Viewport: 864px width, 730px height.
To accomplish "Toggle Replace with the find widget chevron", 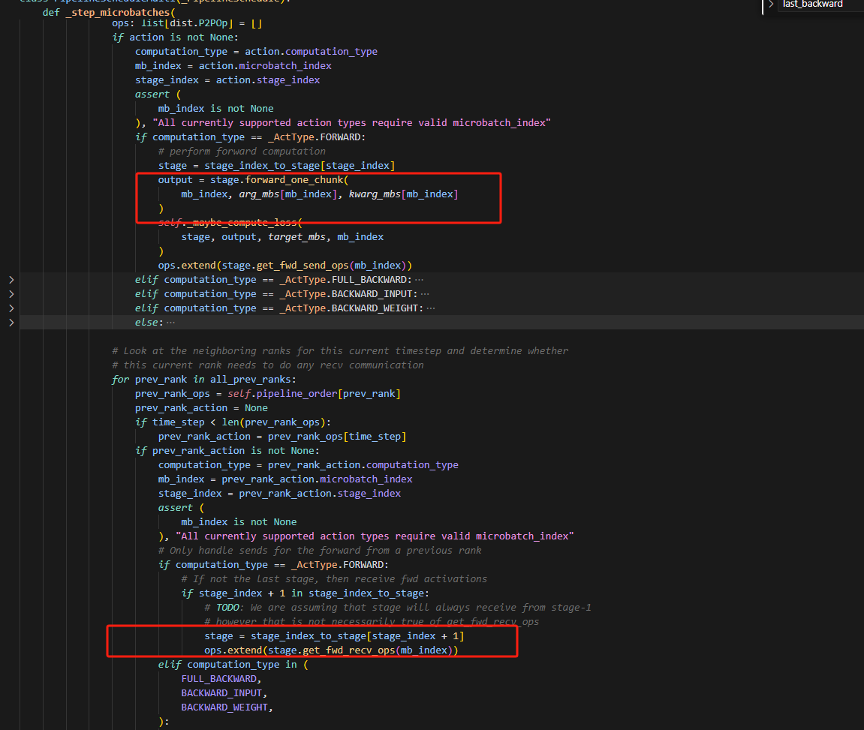I will 771,5.
